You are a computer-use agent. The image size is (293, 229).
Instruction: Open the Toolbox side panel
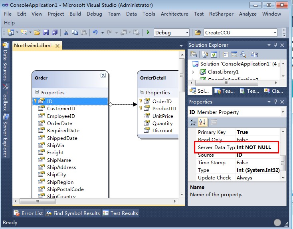5,97
